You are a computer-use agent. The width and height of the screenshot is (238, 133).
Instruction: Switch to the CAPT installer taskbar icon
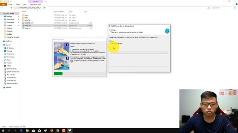70,130
